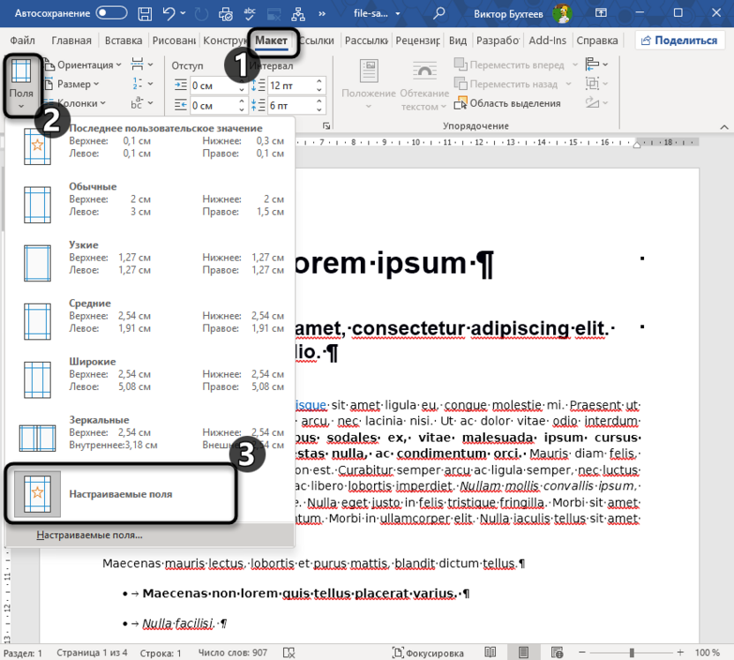Open the Line Numbers icon dropdown
This screenshot has width=734, height=660.
pos(141,84)
